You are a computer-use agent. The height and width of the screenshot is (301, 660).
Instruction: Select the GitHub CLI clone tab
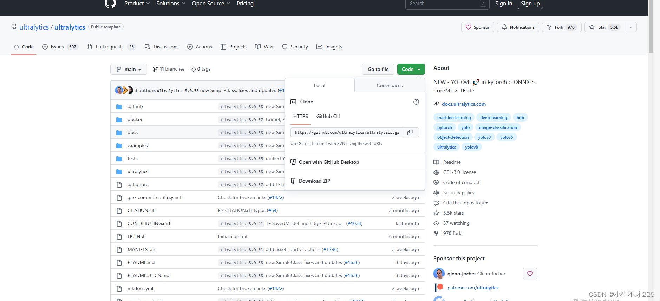click(328, 116)
